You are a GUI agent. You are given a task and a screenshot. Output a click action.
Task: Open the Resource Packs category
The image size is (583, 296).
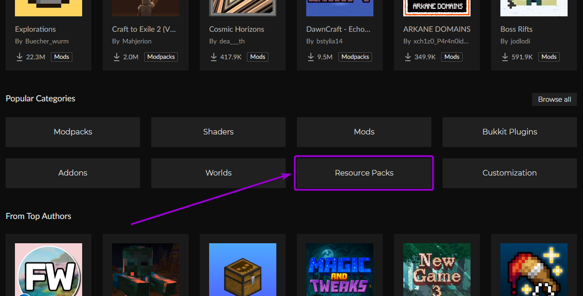coord(364,173)
